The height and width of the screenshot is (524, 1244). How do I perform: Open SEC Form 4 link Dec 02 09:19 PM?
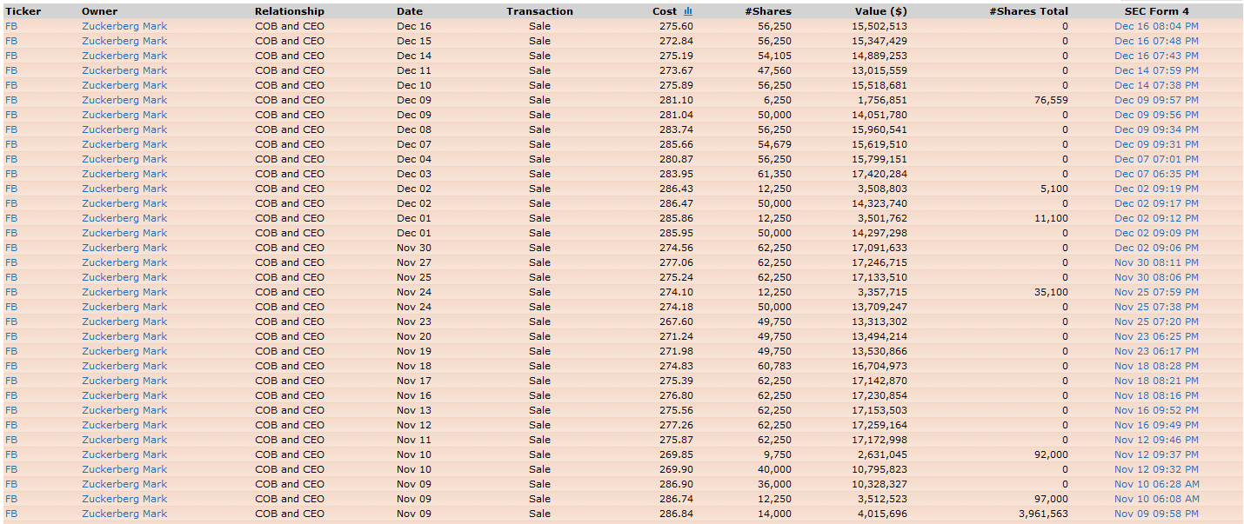point(1156,189)
